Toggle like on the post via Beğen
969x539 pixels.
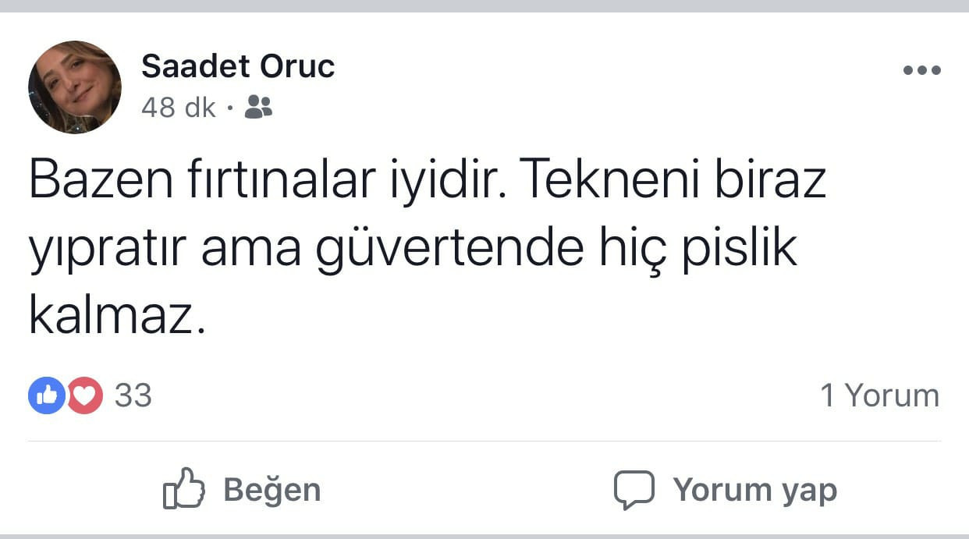pos(242,489)
